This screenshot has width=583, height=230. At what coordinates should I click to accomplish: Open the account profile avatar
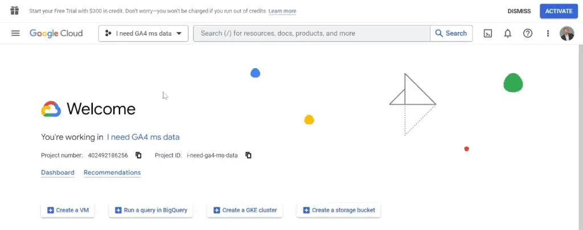click(x=566, y=34)
